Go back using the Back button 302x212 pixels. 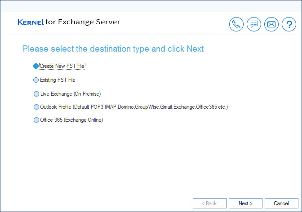click(x=209, y=203)
